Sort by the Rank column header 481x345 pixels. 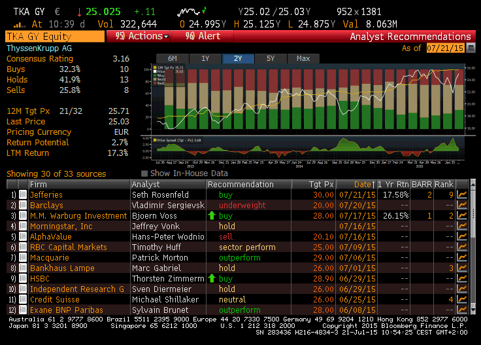(x=444, y=185)
